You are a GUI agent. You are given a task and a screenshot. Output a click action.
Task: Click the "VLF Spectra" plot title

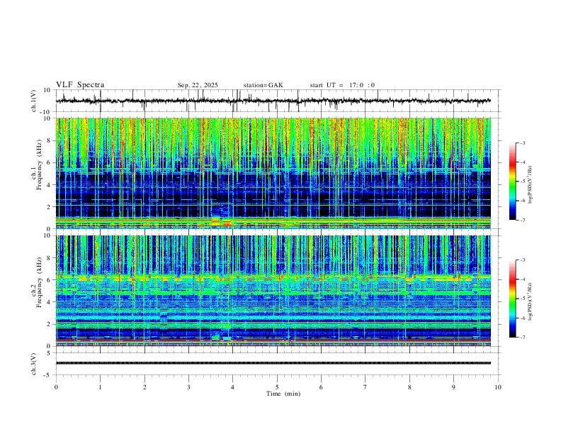(80, 85)
